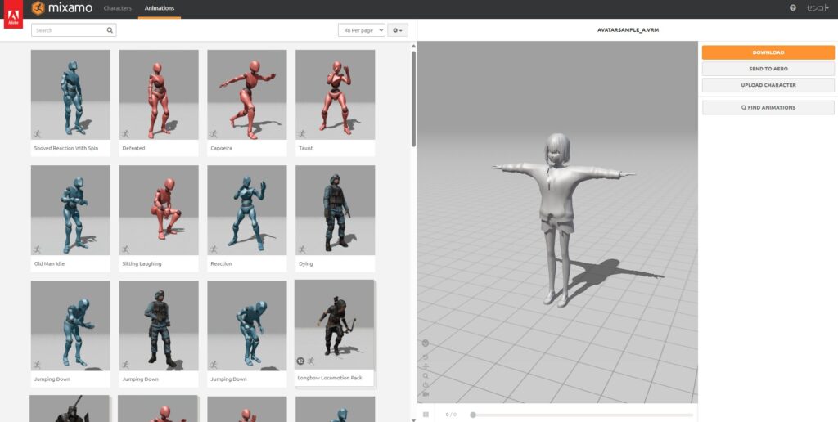Screen dimensions: 838x422
Task: Click the zoom magnifier icon in viewport
Action: point(426,375)
